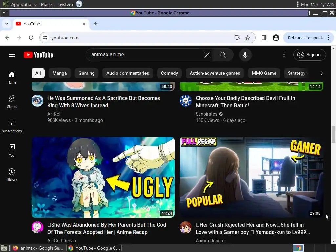Open YouTube settings three-dot menu
The image size is (336, 252).
284,55
